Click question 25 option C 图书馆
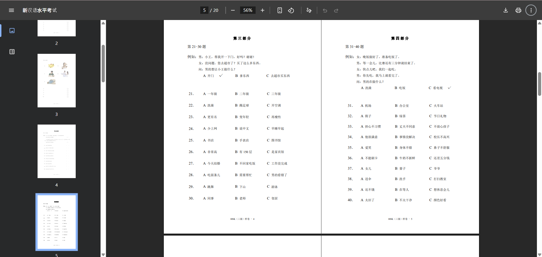 tap(274, 140)
